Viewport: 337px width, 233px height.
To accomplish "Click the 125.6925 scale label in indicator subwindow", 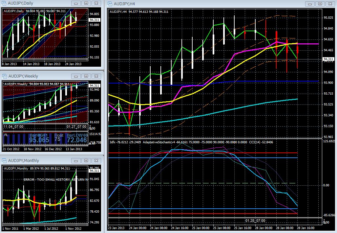I will pos(329,141).
